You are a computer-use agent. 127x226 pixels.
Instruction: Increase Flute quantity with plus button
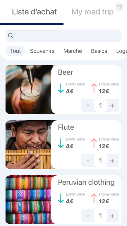click(112, 161)
